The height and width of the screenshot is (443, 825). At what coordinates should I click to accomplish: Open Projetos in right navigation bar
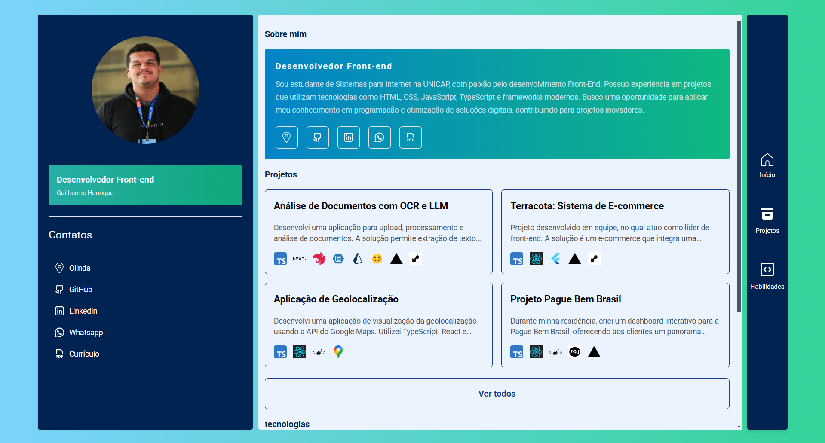point(767,220)
